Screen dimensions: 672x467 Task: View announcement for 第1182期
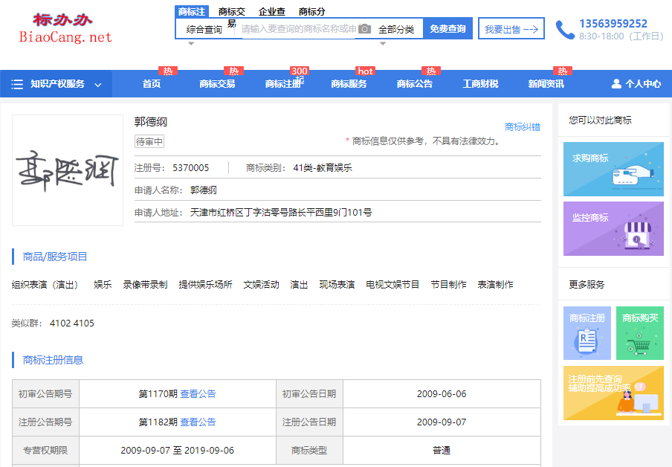tap(198, 422)
